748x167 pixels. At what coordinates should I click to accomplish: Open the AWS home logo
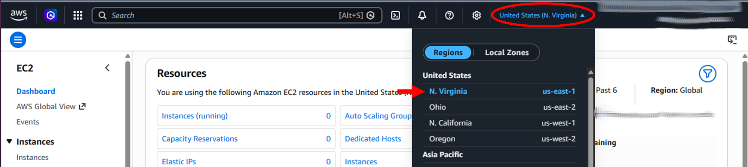tap(19, 15)
